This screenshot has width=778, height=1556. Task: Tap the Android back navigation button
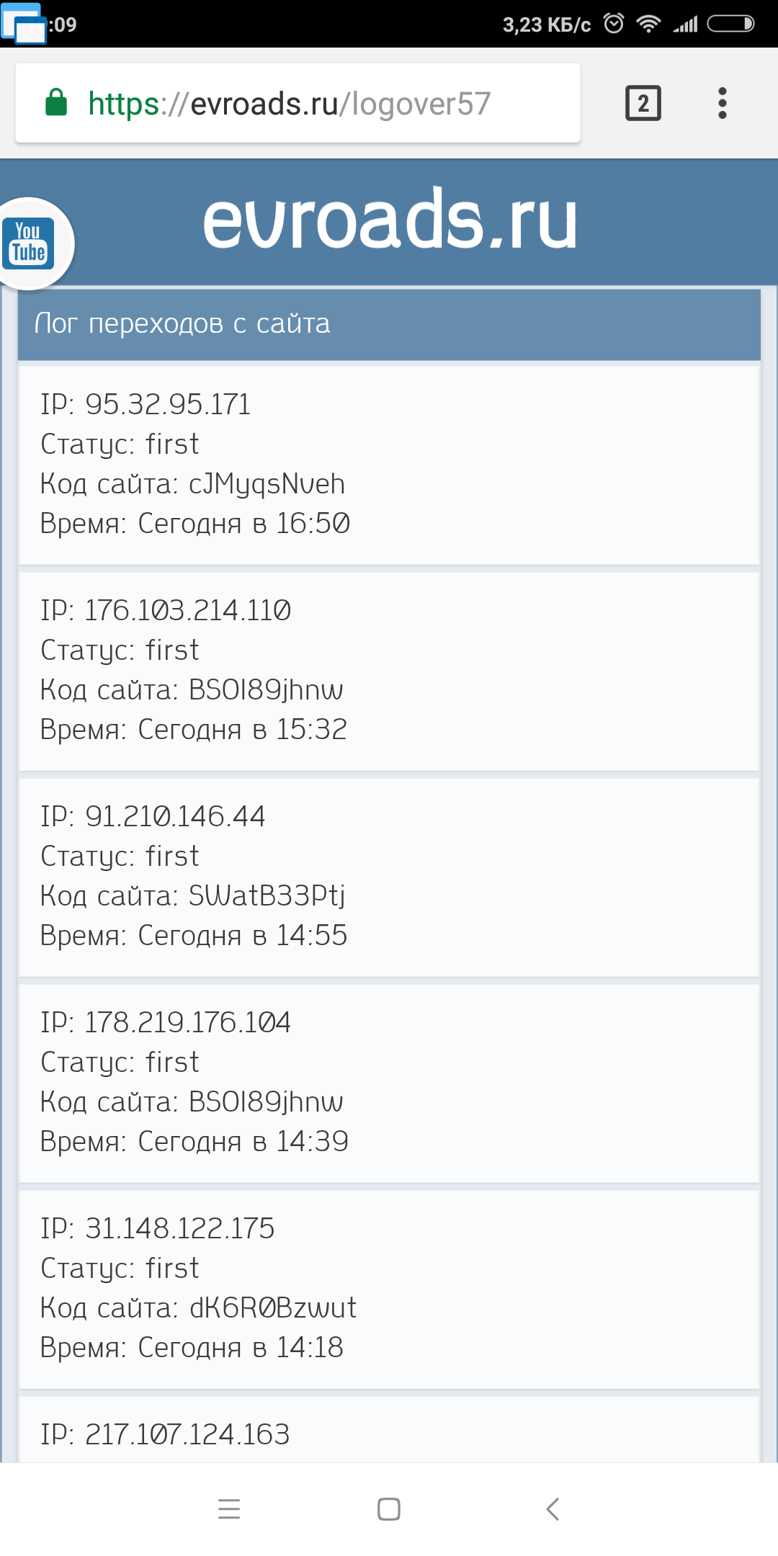click(x=553, y=1508)
